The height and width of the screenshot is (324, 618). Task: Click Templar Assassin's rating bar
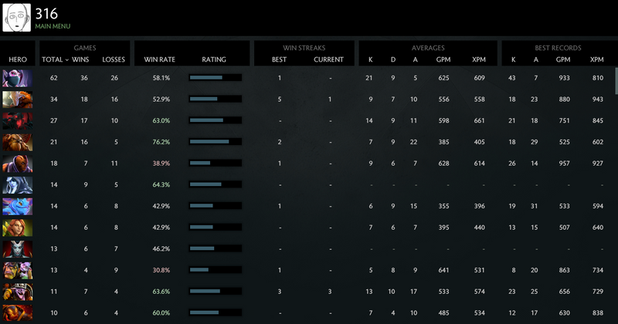[215, 78]
